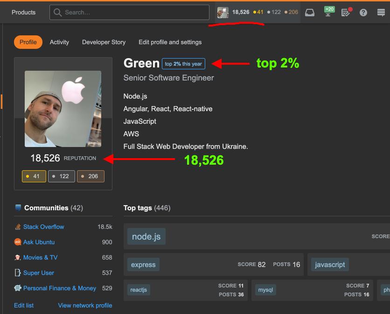Open the Super User community link
This screenshot has height=314, width=390.
click(39, 273)
